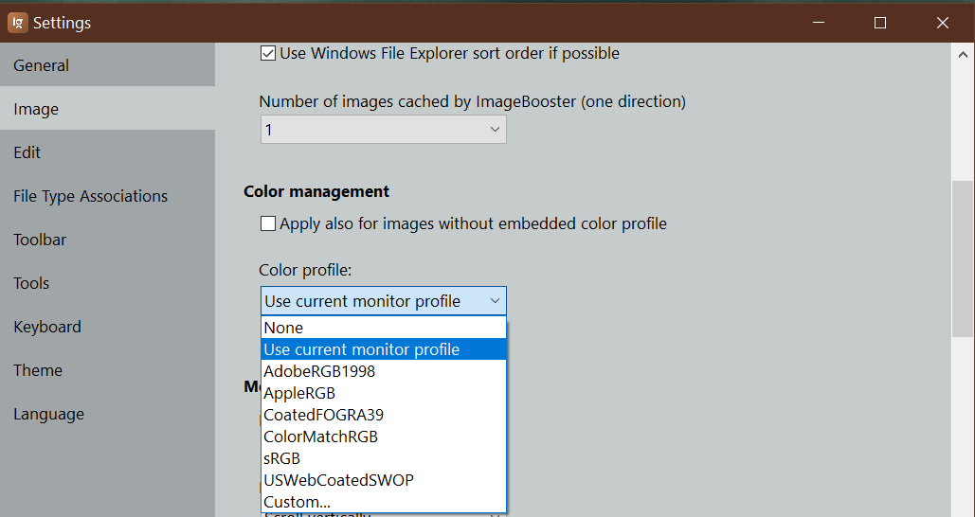Open the General settings section
Image resolution: width=975 pixels, height=517 pixels.
[107, 65]
